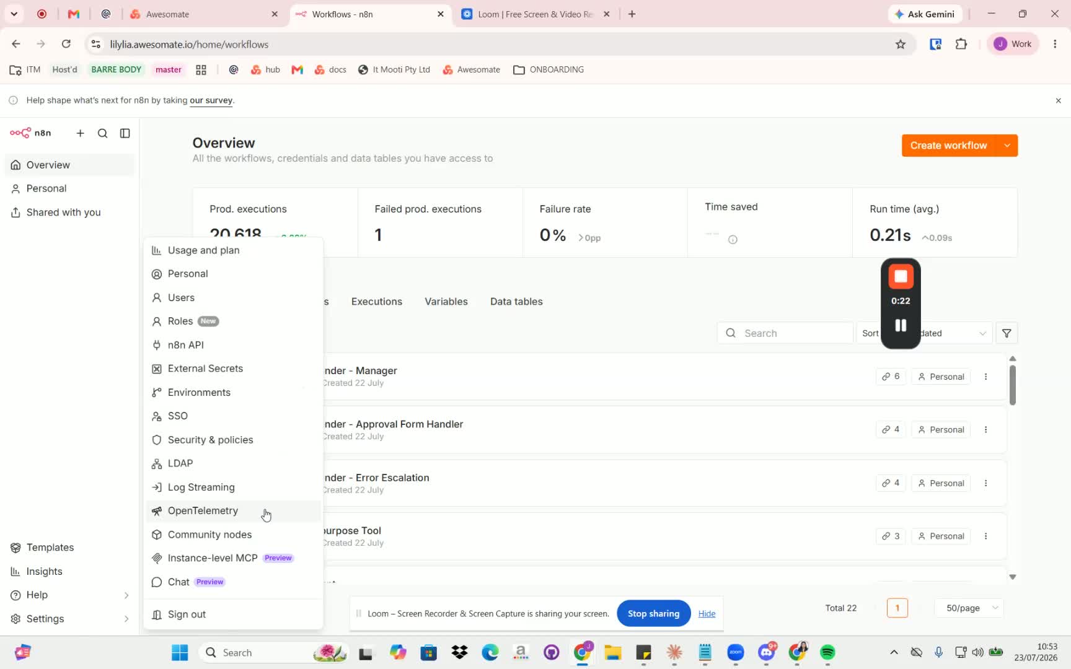Click the 6 linked-resources badge on Manager workflow
This screenshot has height=669, width=1071.
pyautogui.click(x=891, y=377)
